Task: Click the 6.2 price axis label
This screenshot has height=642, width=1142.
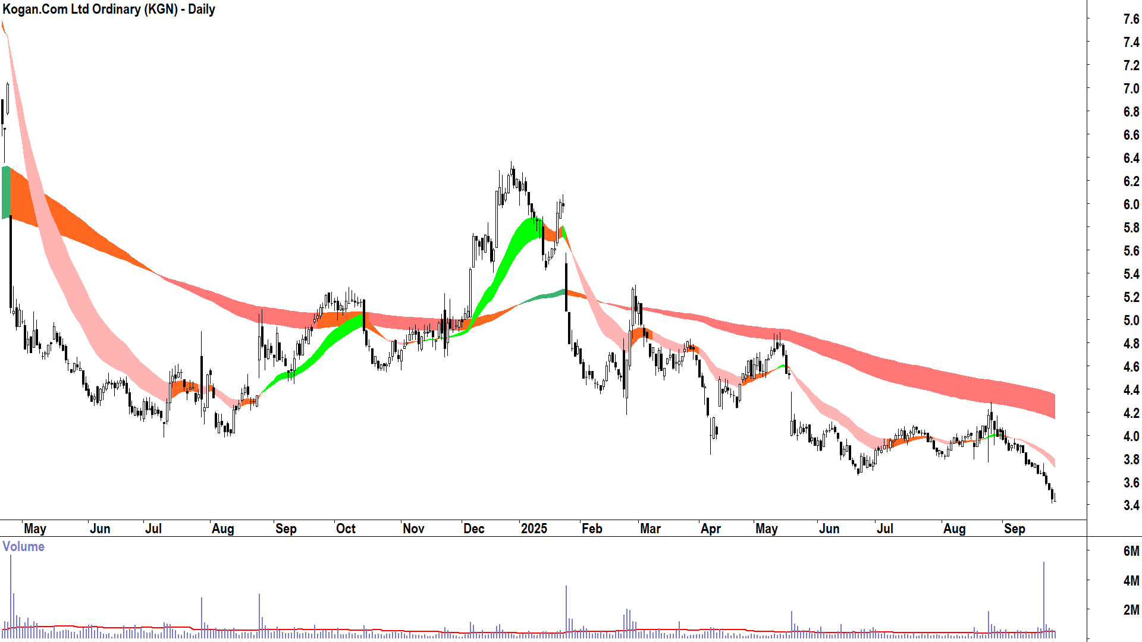Action: (1131, 181)
